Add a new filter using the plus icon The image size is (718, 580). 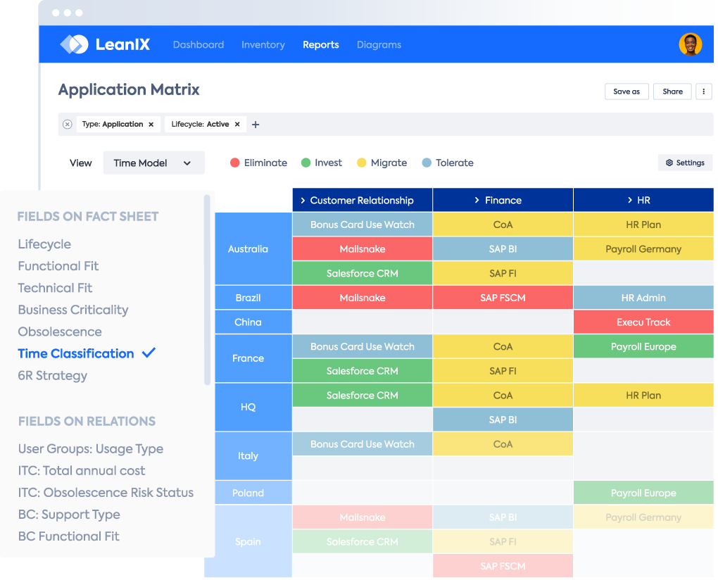pyautogui.click(x=256, y=125)
